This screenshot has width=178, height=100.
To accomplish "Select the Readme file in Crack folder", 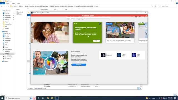I will pos(20,14).
